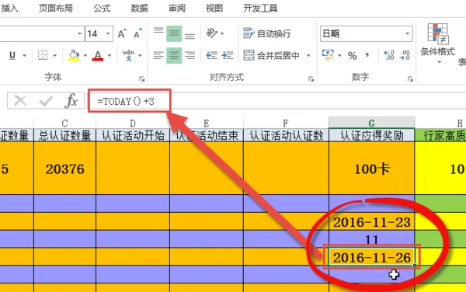
Task: Open the 审阅 tab
Action: point(177,9)
